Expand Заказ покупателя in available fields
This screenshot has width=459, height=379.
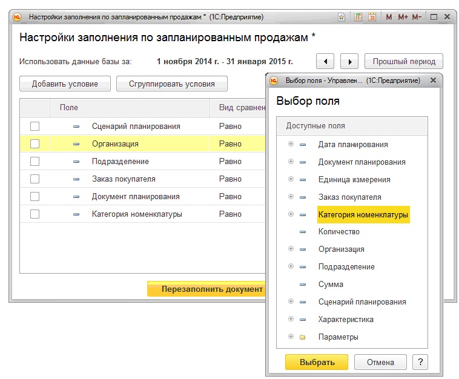291,196
